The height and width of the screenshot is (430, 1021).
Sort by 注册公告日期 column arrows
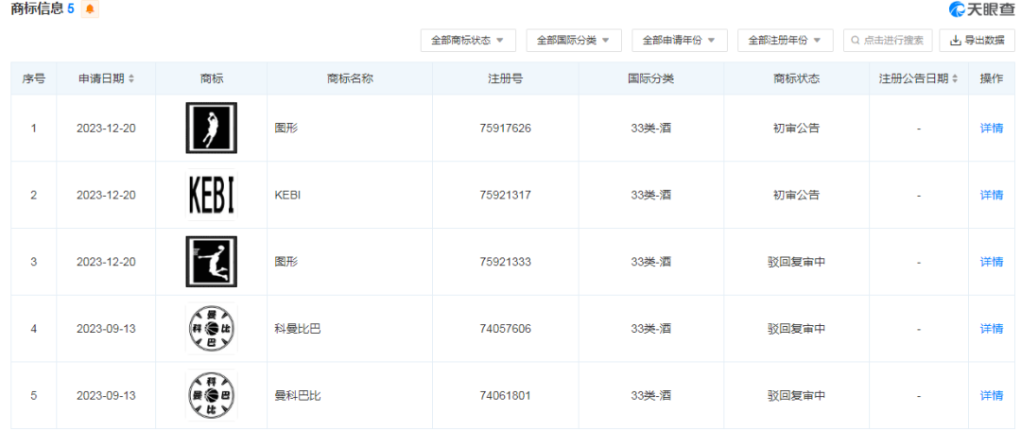point(955,78)
